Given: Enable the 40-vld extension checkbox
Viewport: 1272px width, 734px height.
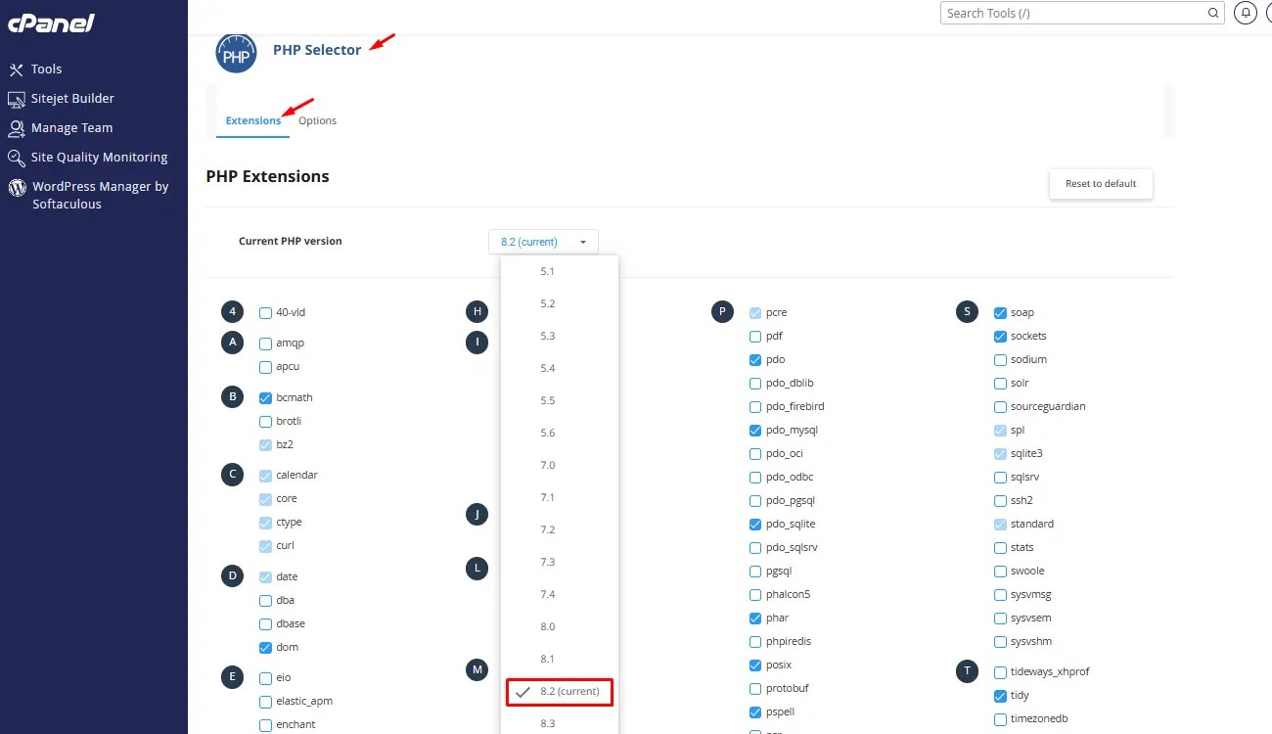Looking at the screenshot, I should [x=265, y=313].
